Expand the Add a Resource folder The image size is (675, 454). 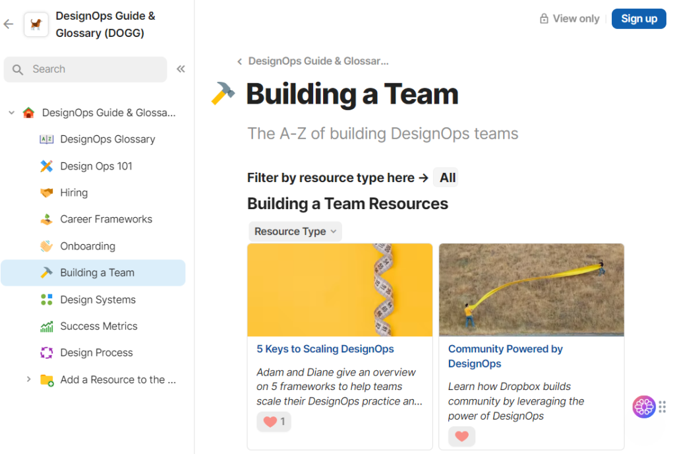point(28,379)
